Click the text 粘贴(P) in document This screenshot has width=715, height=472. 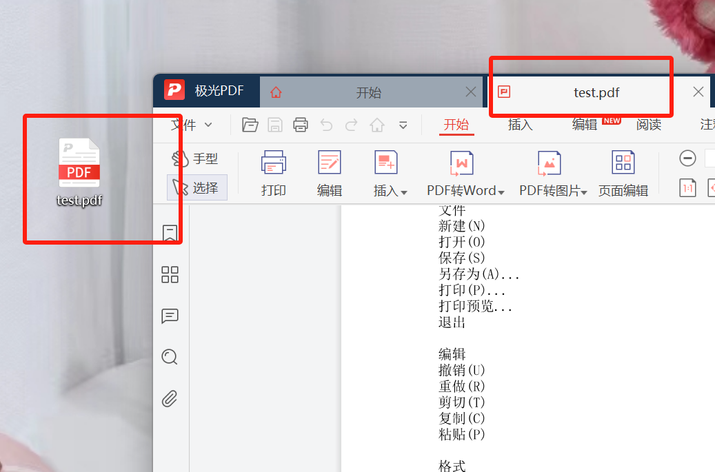[x=461, y=434]
